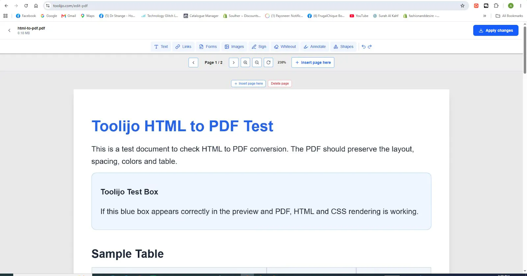Go to the next PDF page
The width and height of the screenshot is (527, 276).
(x=234, y=63)
